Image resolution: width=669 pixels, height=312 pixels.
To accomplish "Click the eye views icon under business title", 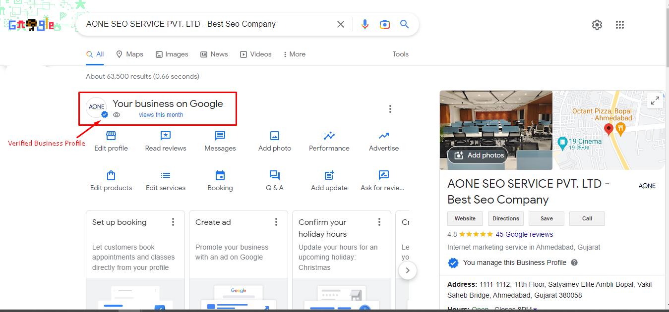I will pyautogui.click(x=117, y=115).
